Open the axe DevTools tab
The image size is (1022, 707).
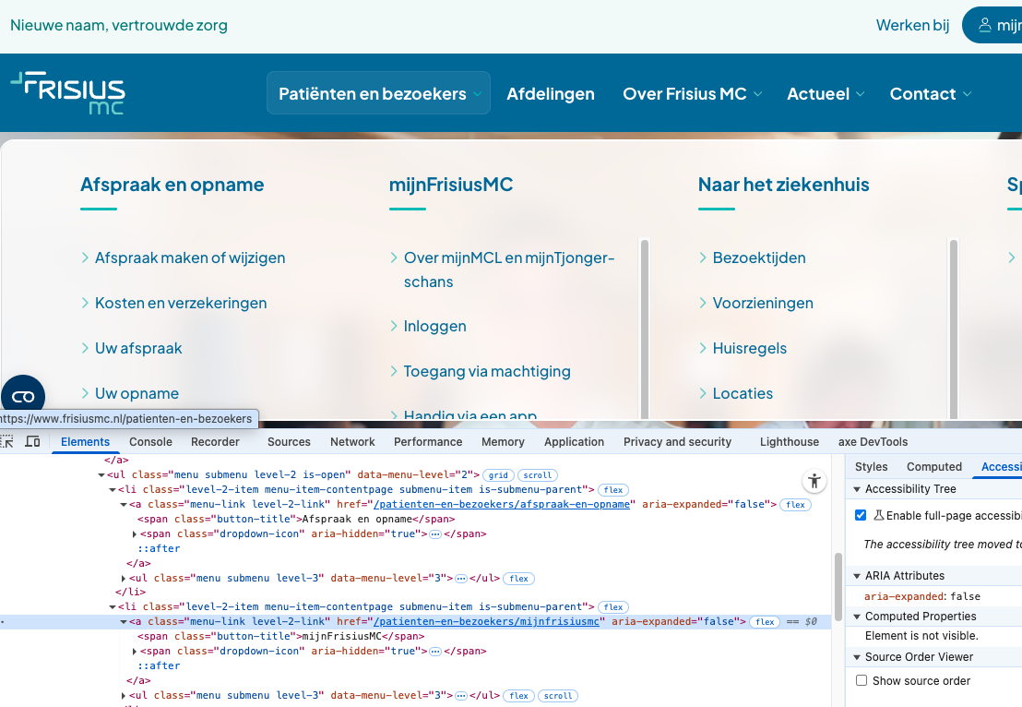tap(873, 441)
